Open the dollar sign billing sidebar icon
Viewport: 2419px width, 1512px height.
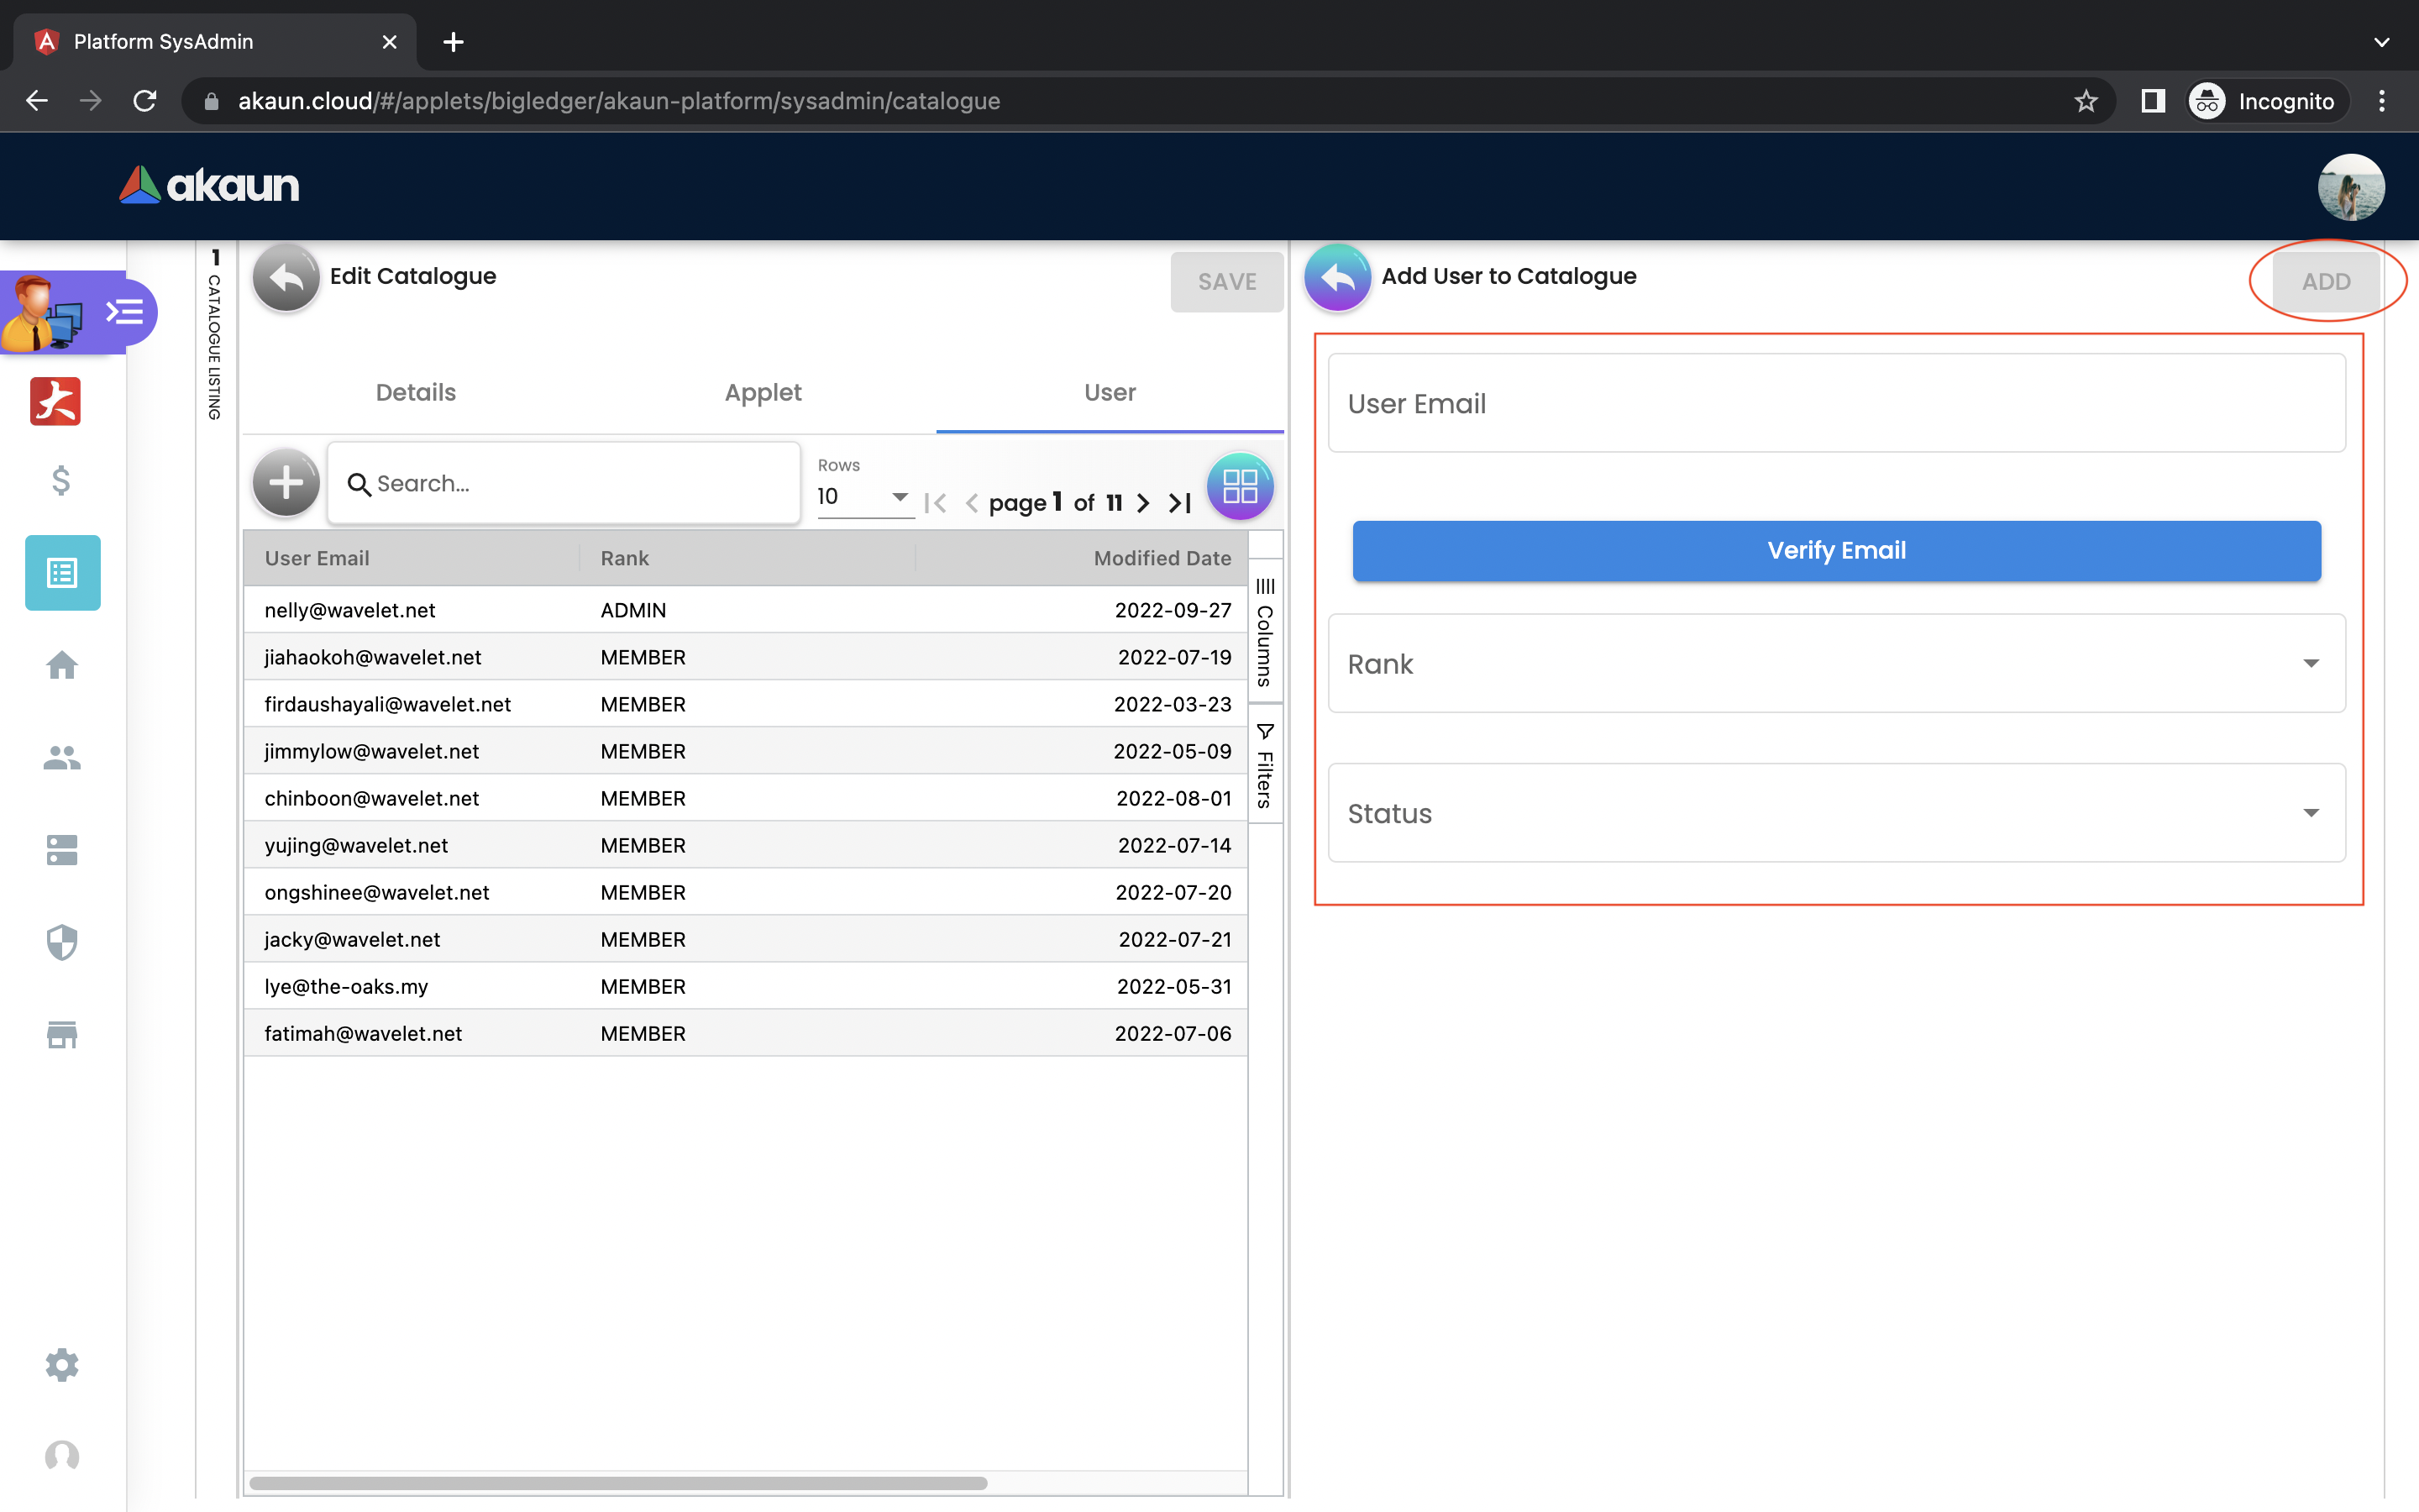61,481
